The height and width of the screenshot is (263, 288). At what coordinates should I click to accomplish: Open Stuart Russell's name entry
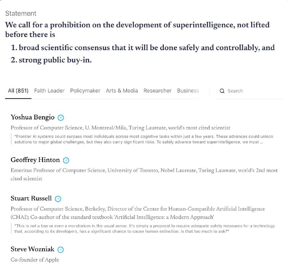pos(31,198)
